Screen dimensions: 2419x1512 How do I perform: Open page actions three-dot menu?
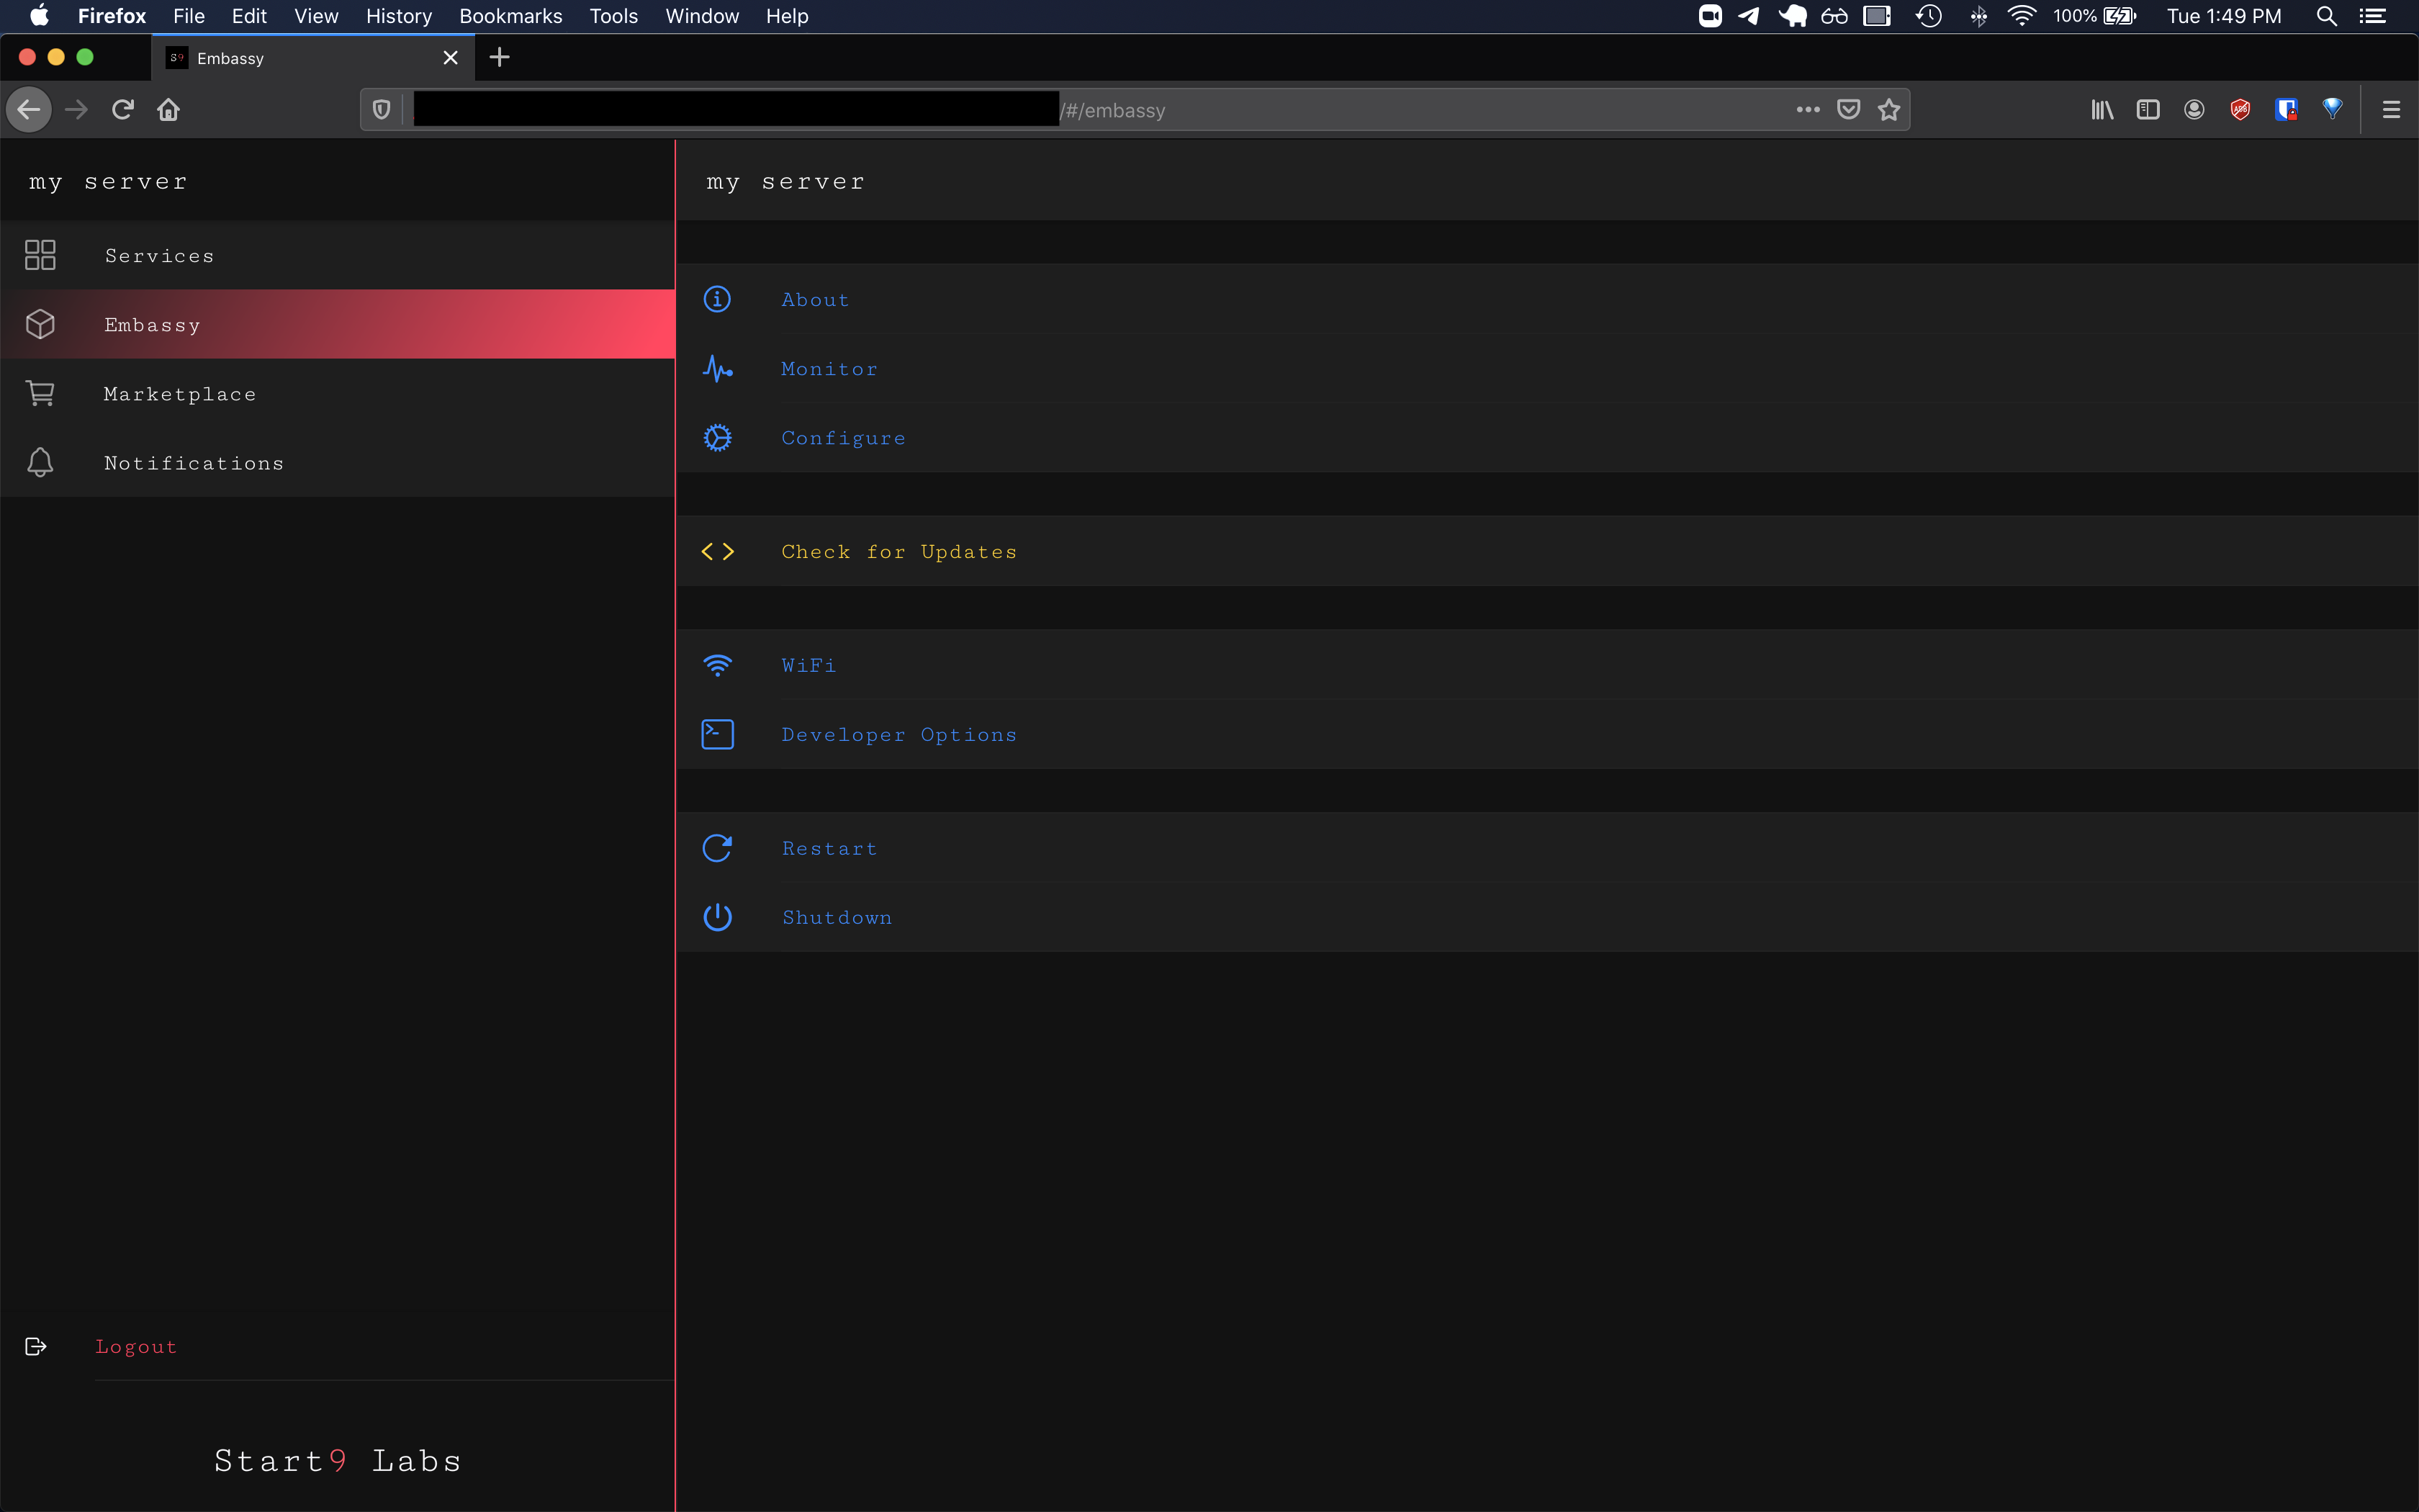pos(1807,110)
